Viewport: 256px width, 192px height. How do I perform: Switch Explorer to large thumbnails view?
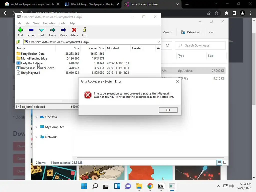point(225,162)
